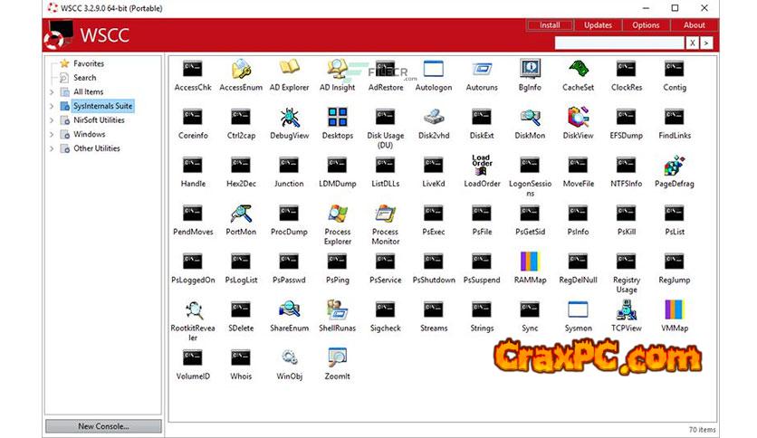Expand the All Items tree node
The image size is (757, 438).
[x=52, y=92]
